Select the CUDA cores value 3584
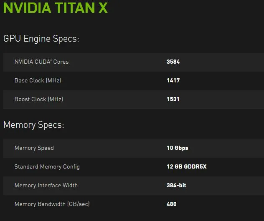Image resolution: width=264 pixels, height=221 pixels. [173, 62]
